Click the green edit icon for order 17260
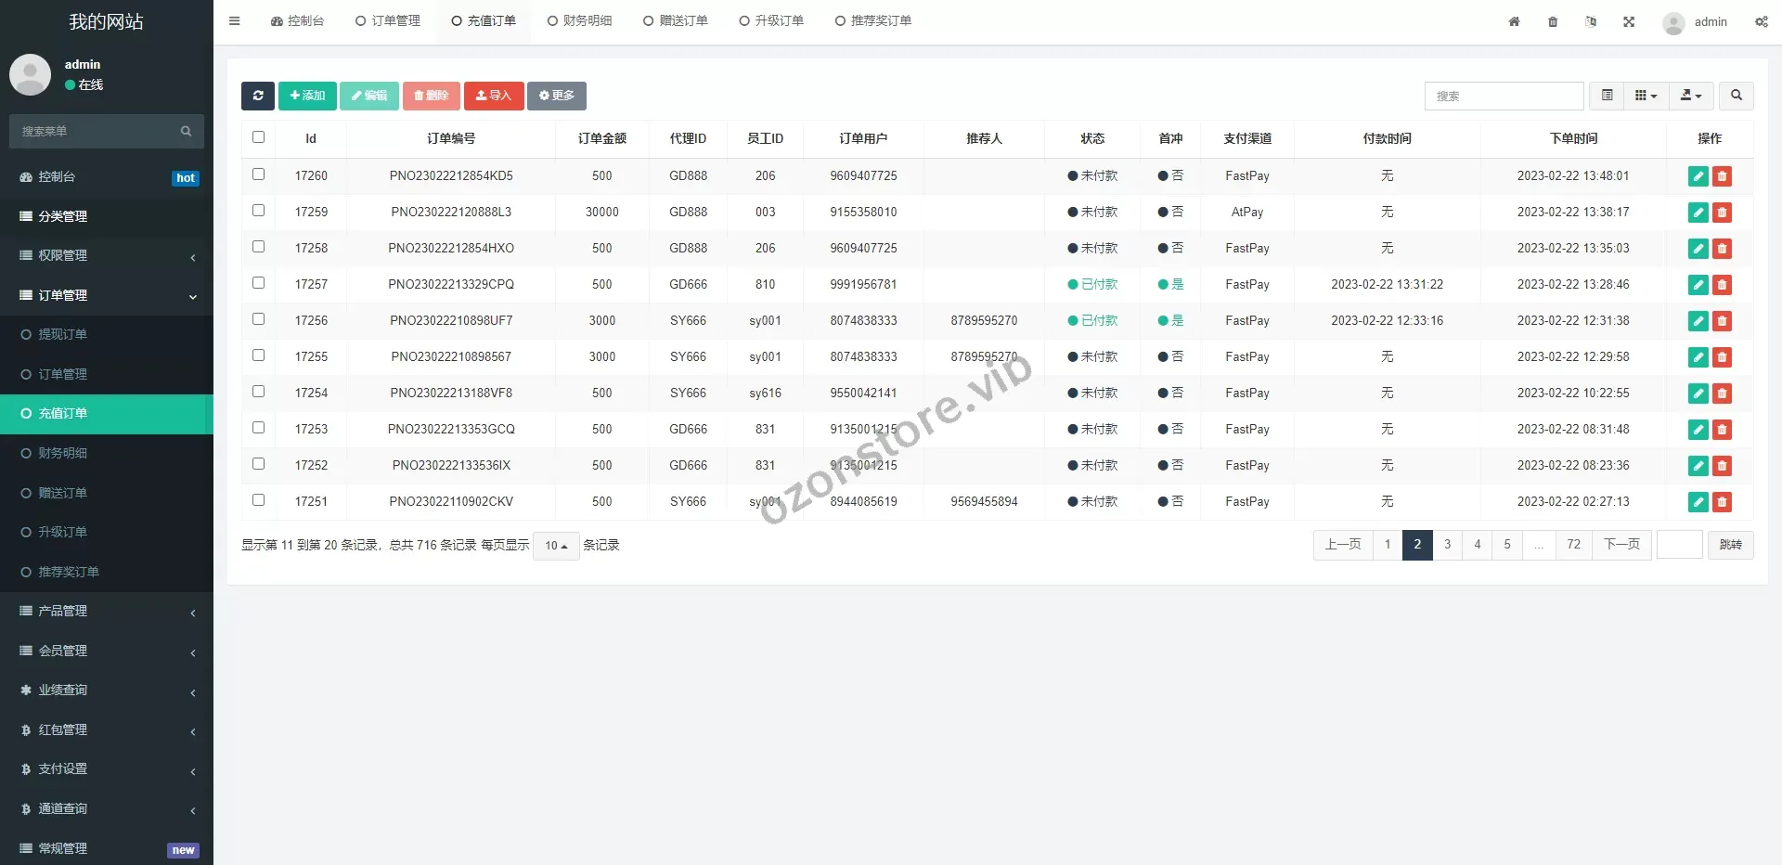 click(1698, 176)
